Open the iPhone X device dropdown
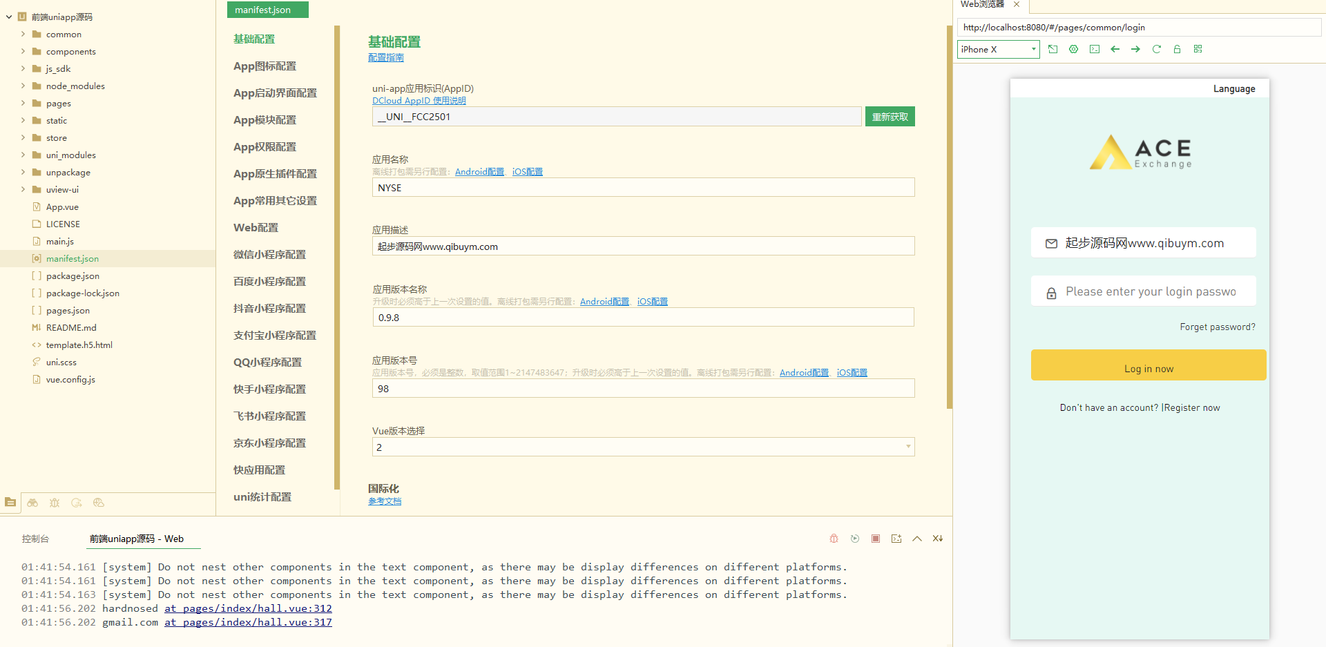Image resolution: width=1326 pixels, height=647 pixels. (998, 49)
